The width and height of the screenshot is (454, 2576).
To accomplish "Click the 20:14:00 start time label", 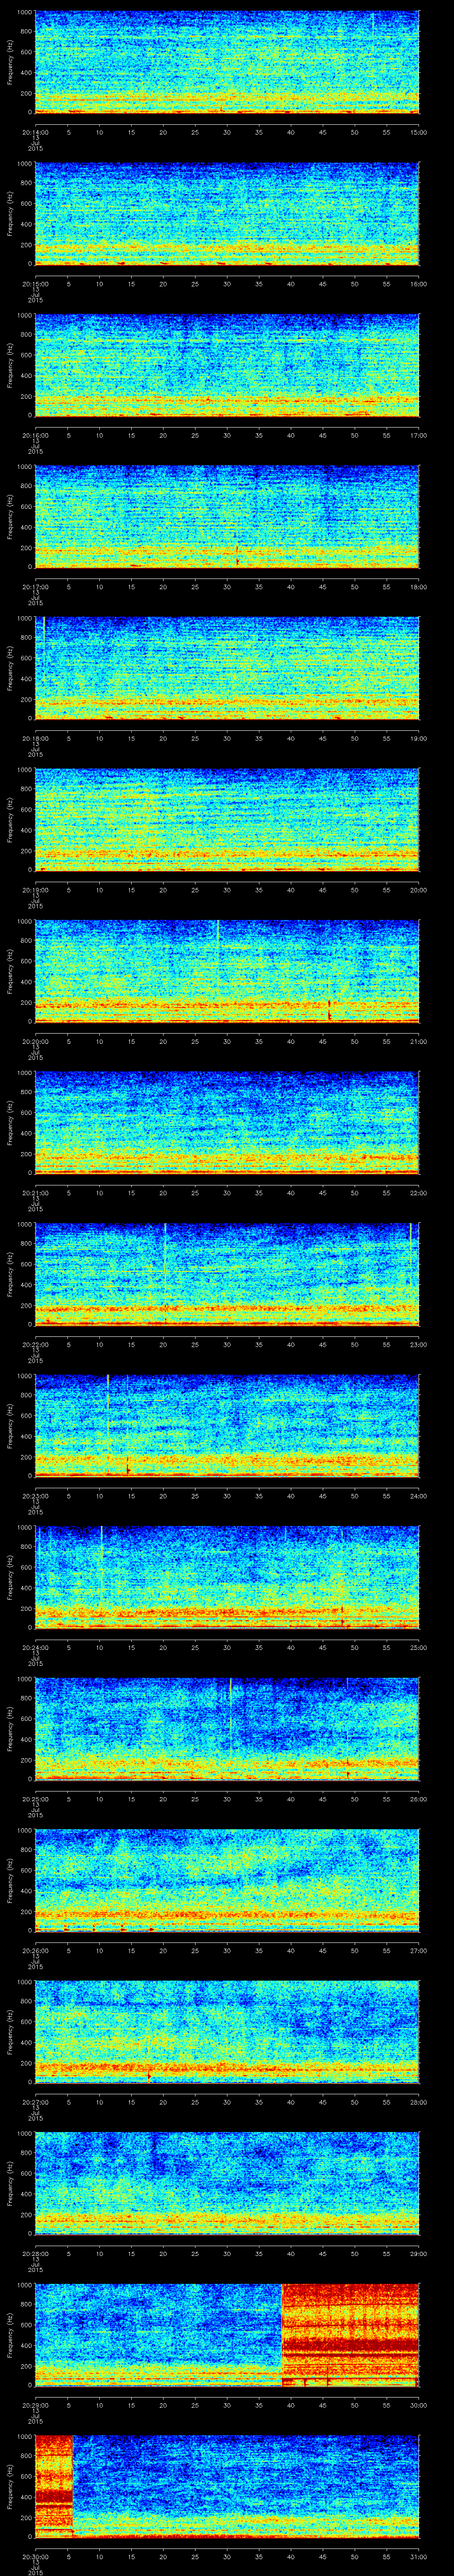I will (35, 131).
